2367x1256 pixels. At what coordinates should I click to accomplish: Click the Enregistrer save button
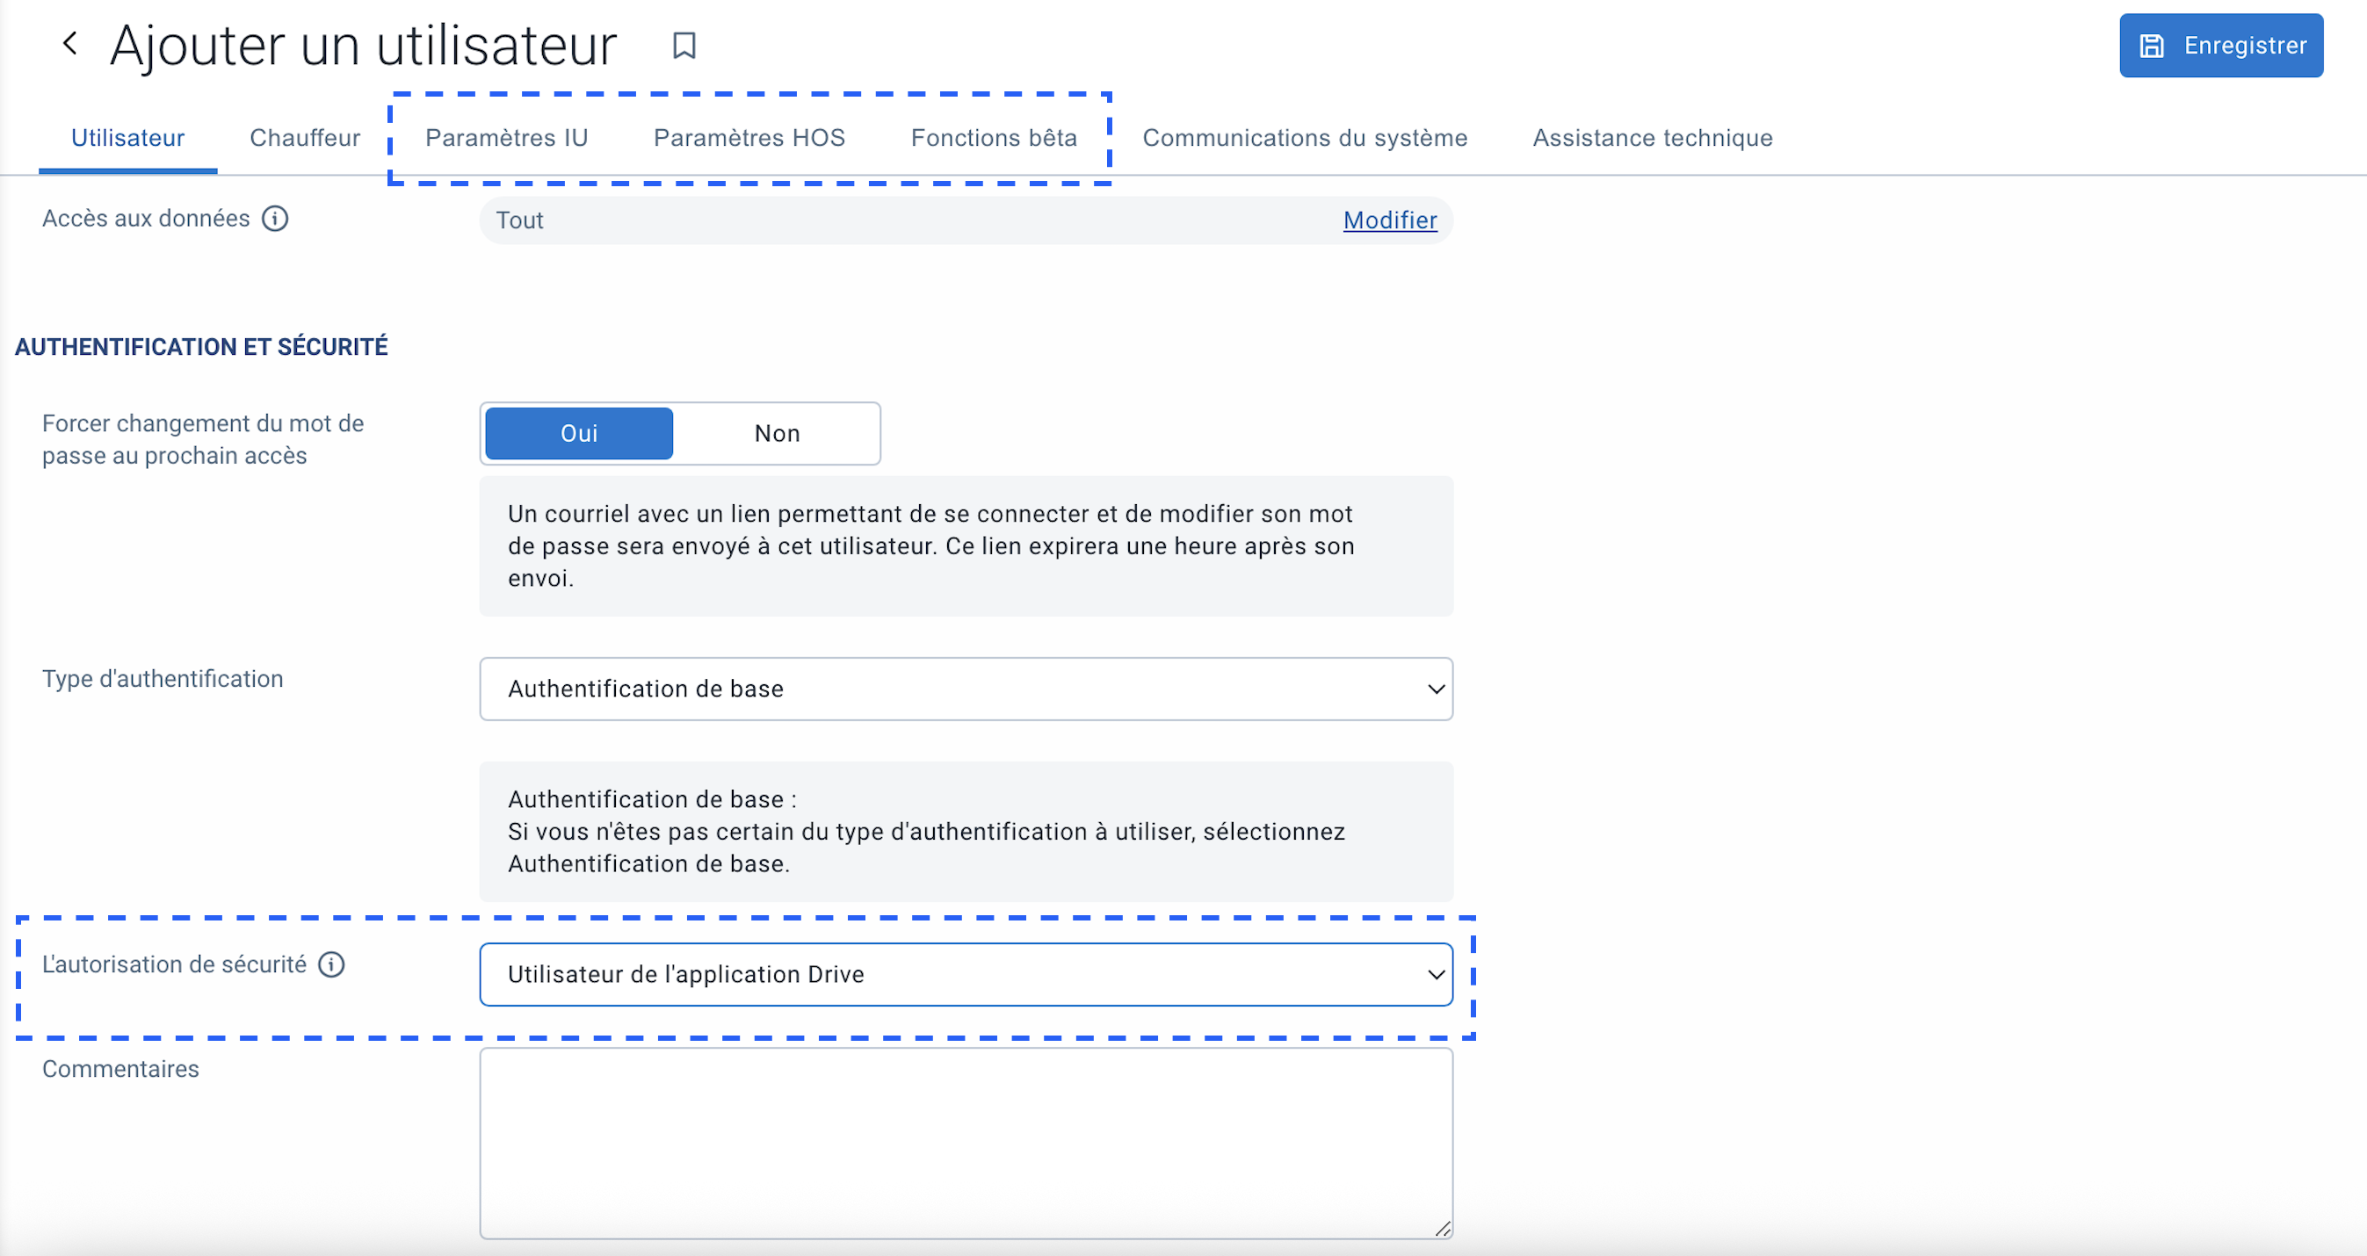pyautogui.click(x=2221, y=45)
